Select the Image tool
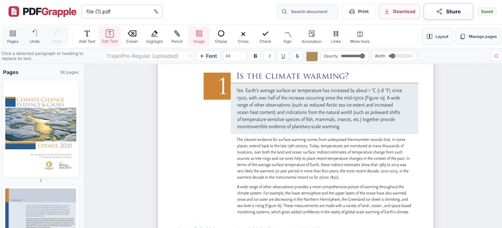Viewport: 502px width, 228px height. [x=199, y=36]
